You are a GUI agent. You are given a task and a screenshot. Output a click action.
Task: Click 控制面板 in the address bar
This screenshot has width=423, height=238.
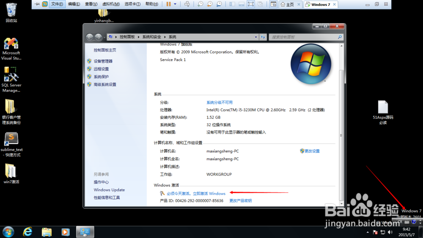pyautogui.click(x=127, y=37)
